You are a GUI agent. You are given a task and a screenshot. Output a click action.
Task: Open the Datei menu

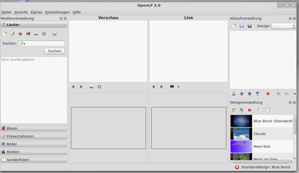(7, 12)
